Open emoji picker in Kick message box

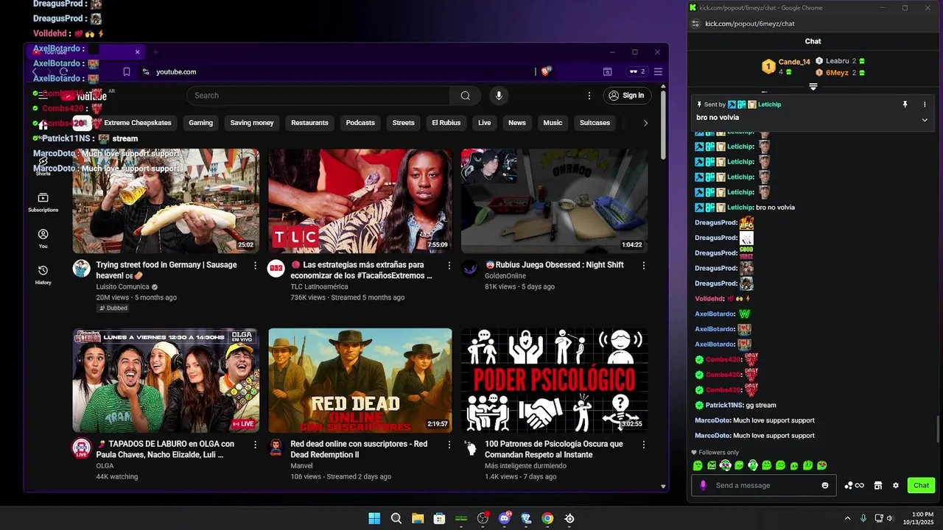(x=825, y=486)
